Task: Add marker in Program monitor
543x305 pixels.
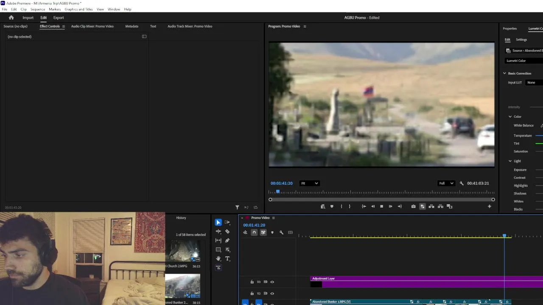Action: tap(332, 206)
